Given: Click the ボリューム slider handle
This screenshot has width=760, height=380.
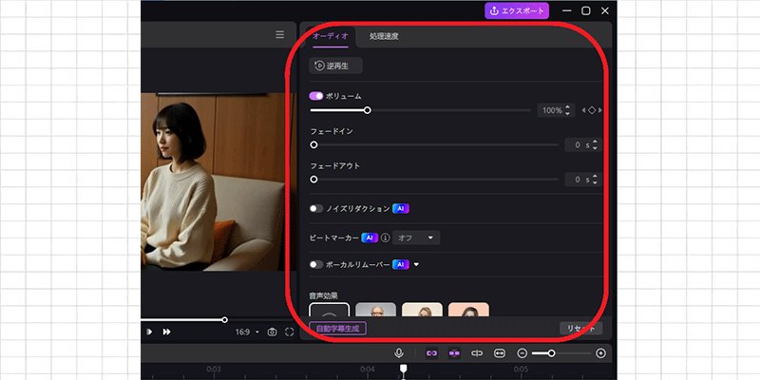Looking at the screenshot, I should pos(368,110).
